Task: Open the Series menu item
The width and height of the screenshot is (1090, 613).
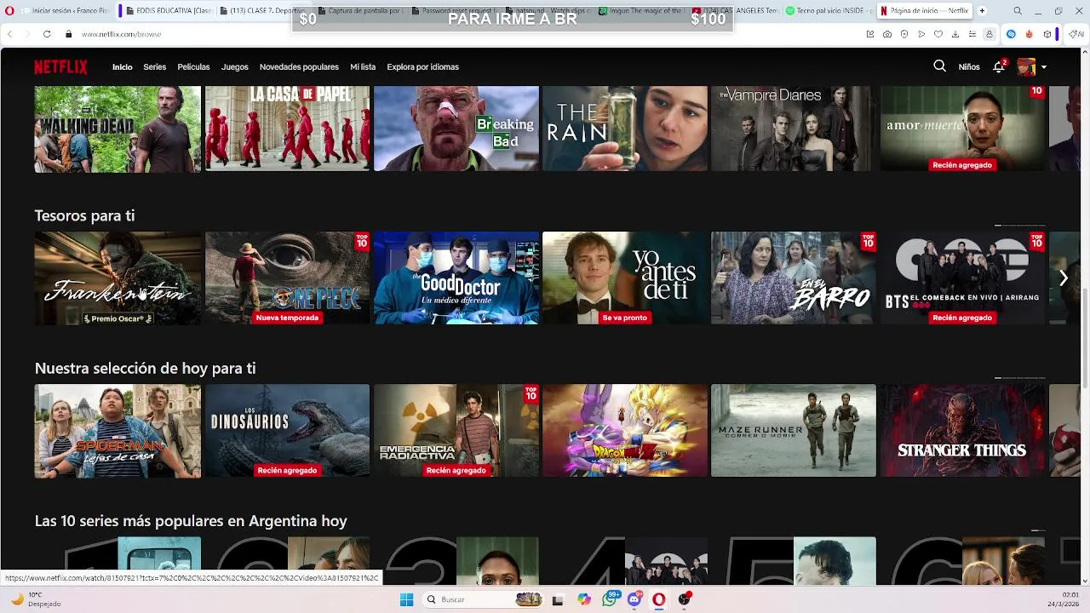Action: (155, 66)
